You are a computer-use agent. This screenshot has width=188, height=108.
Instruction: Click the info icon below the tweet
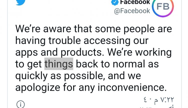coord(20,104)
